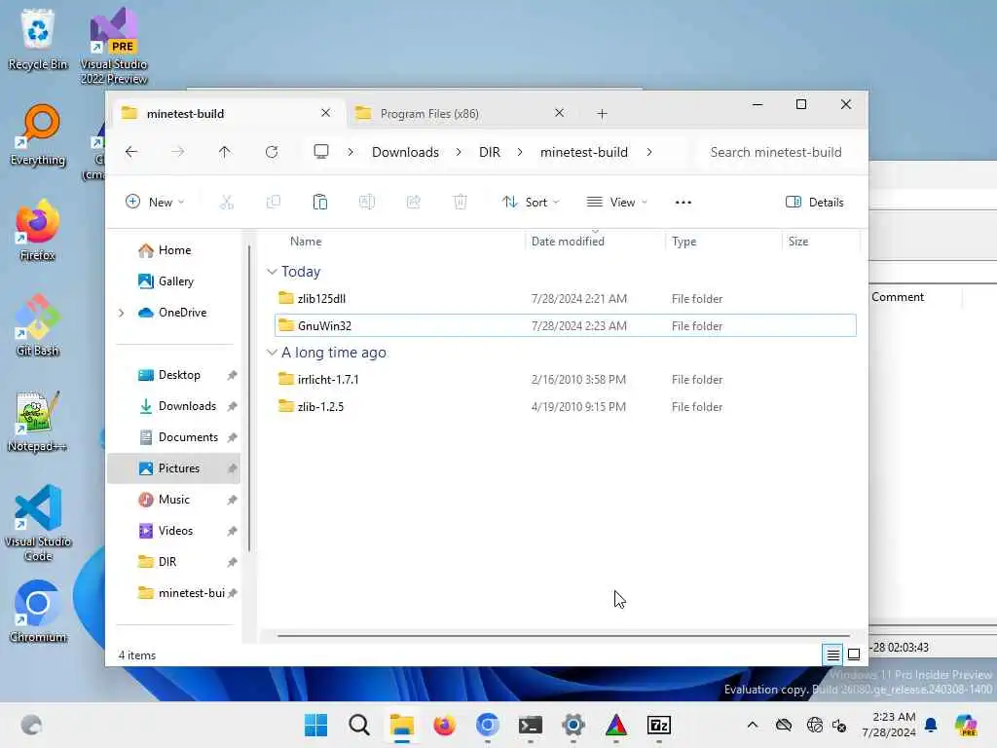Refresh the current folder view
The width and height of the screenshot is (997, 748).
pos(272,152)
